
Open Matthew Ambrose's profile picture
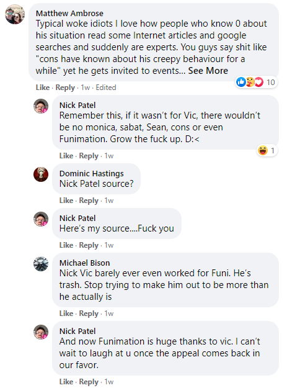tap(15, 14)
